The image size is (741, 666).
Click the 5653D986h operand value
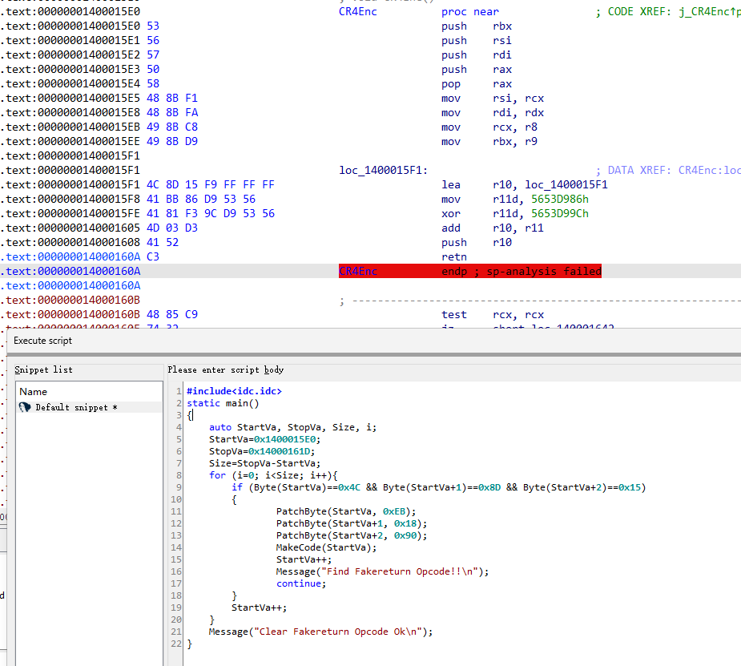point(559,200)
